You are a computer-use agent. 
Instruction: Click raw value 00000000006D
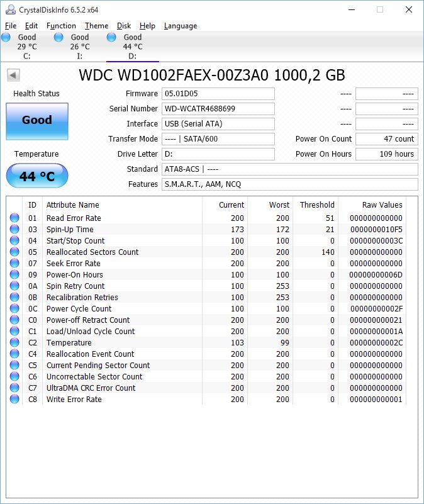click(x=376, y=274)
